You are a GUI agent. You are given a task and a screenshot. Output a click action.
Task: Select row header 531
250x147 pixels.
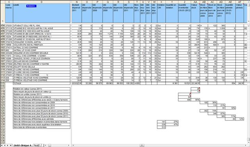tap(3, 127)
